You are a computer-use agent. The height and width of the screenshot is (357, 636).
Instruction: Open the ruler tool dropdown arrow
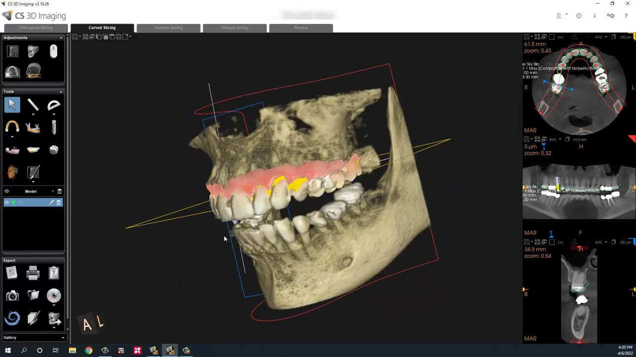tap(33, 114)
